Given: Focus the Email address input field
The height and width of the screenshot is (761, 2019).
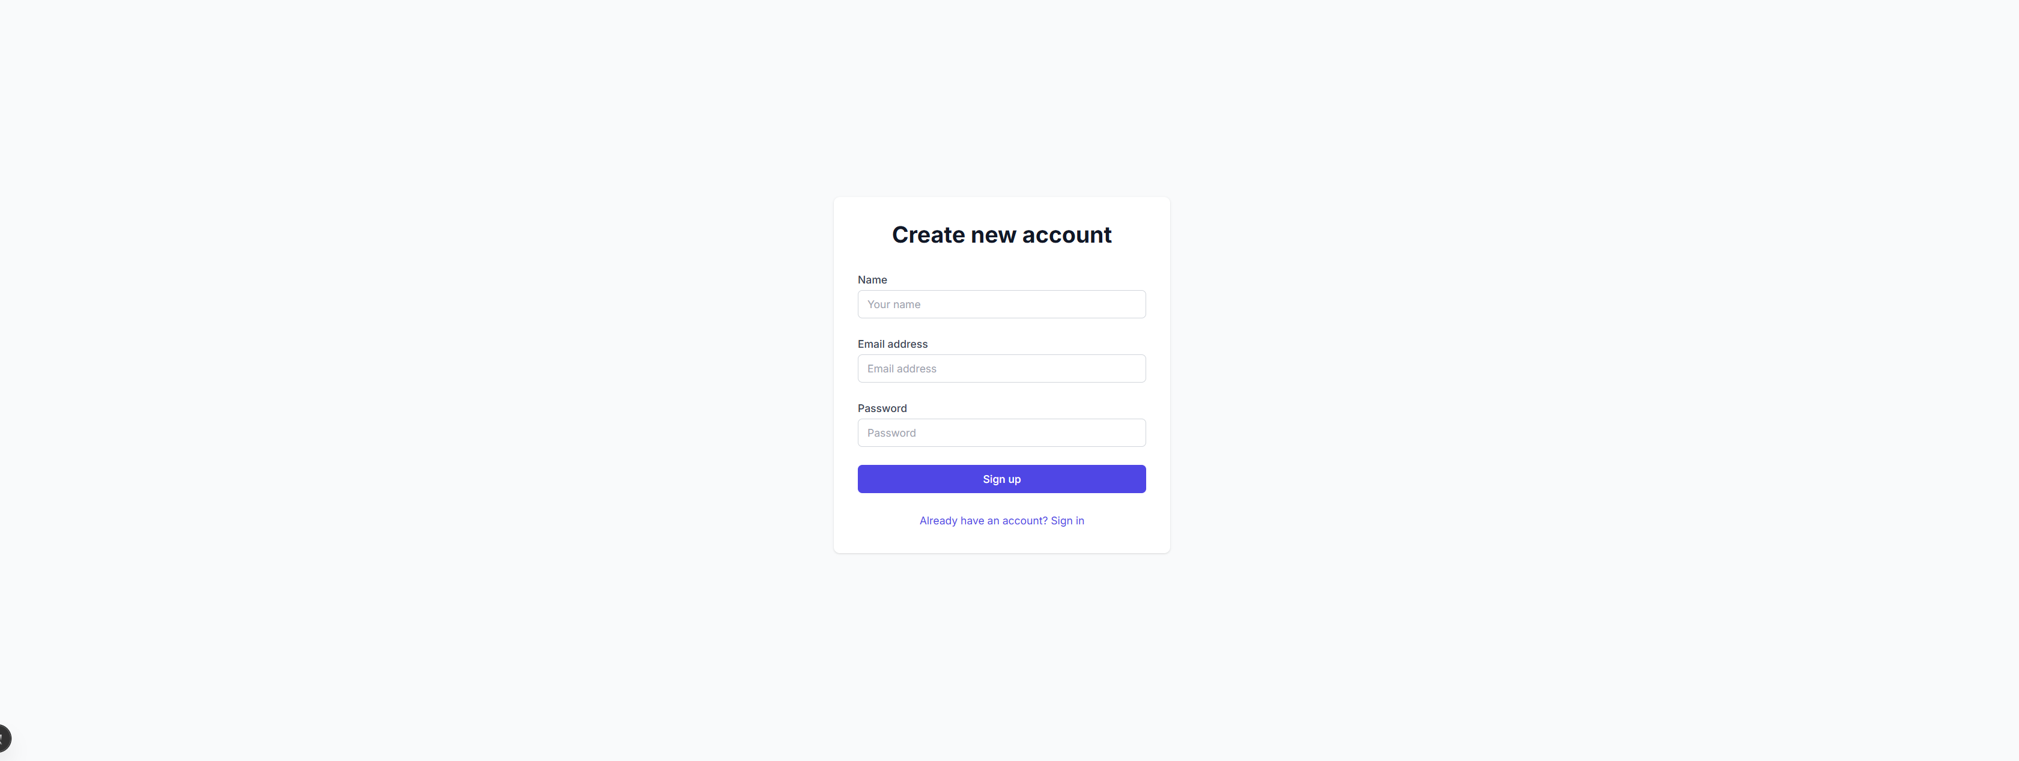Looking at the screenshot, I should [x=1001, y=368].
